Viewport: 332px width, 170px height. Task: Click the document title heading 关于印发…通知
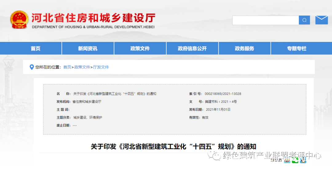[173, 146]
